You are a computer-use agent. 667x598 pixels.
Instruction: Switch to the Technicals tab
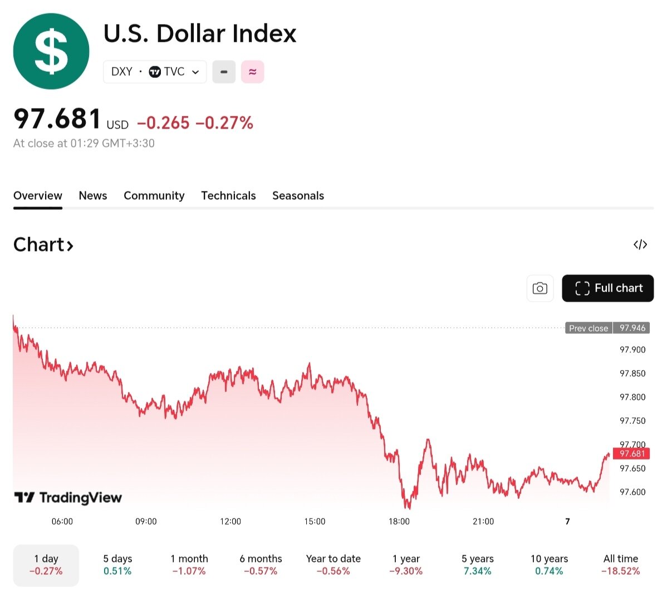click(x=228, y=195)
